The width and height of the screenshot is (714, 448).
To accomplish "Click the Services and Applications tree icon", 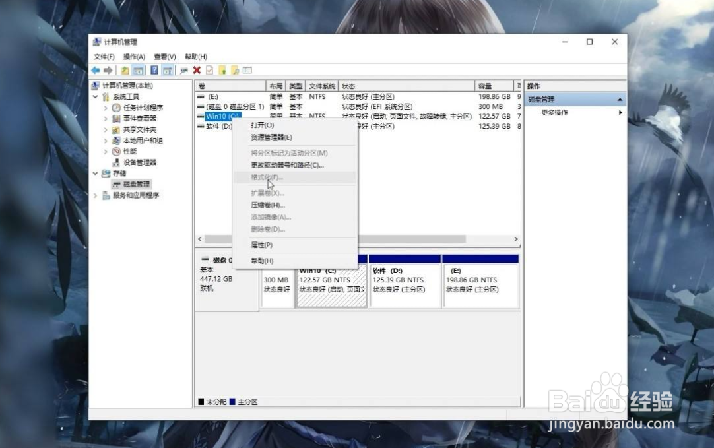I will coord(106,195).
